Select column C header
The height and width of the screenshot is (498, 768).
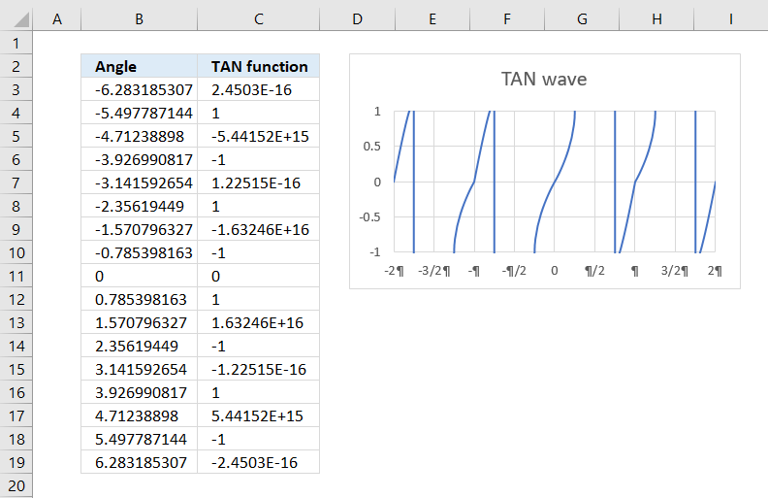pyautogui.click(x=259, y=19)
